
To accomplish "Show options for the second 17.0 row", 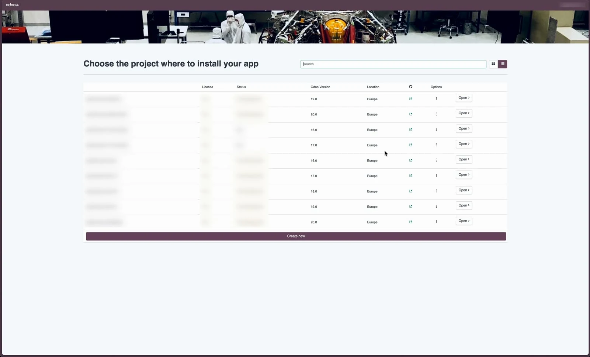I will click(x=436, y=176).
